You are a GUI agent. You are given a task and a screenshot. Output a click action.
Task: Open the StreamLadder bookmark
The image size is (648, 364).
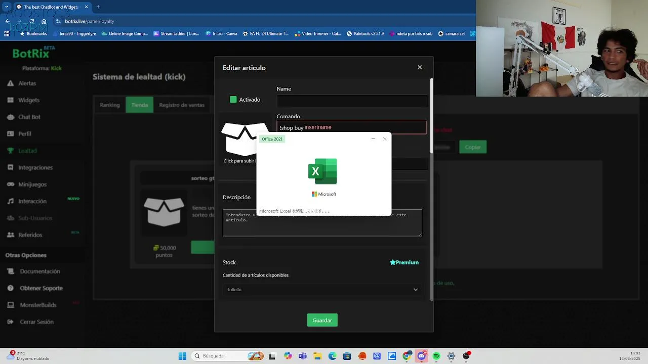click(x=177, y=34)
